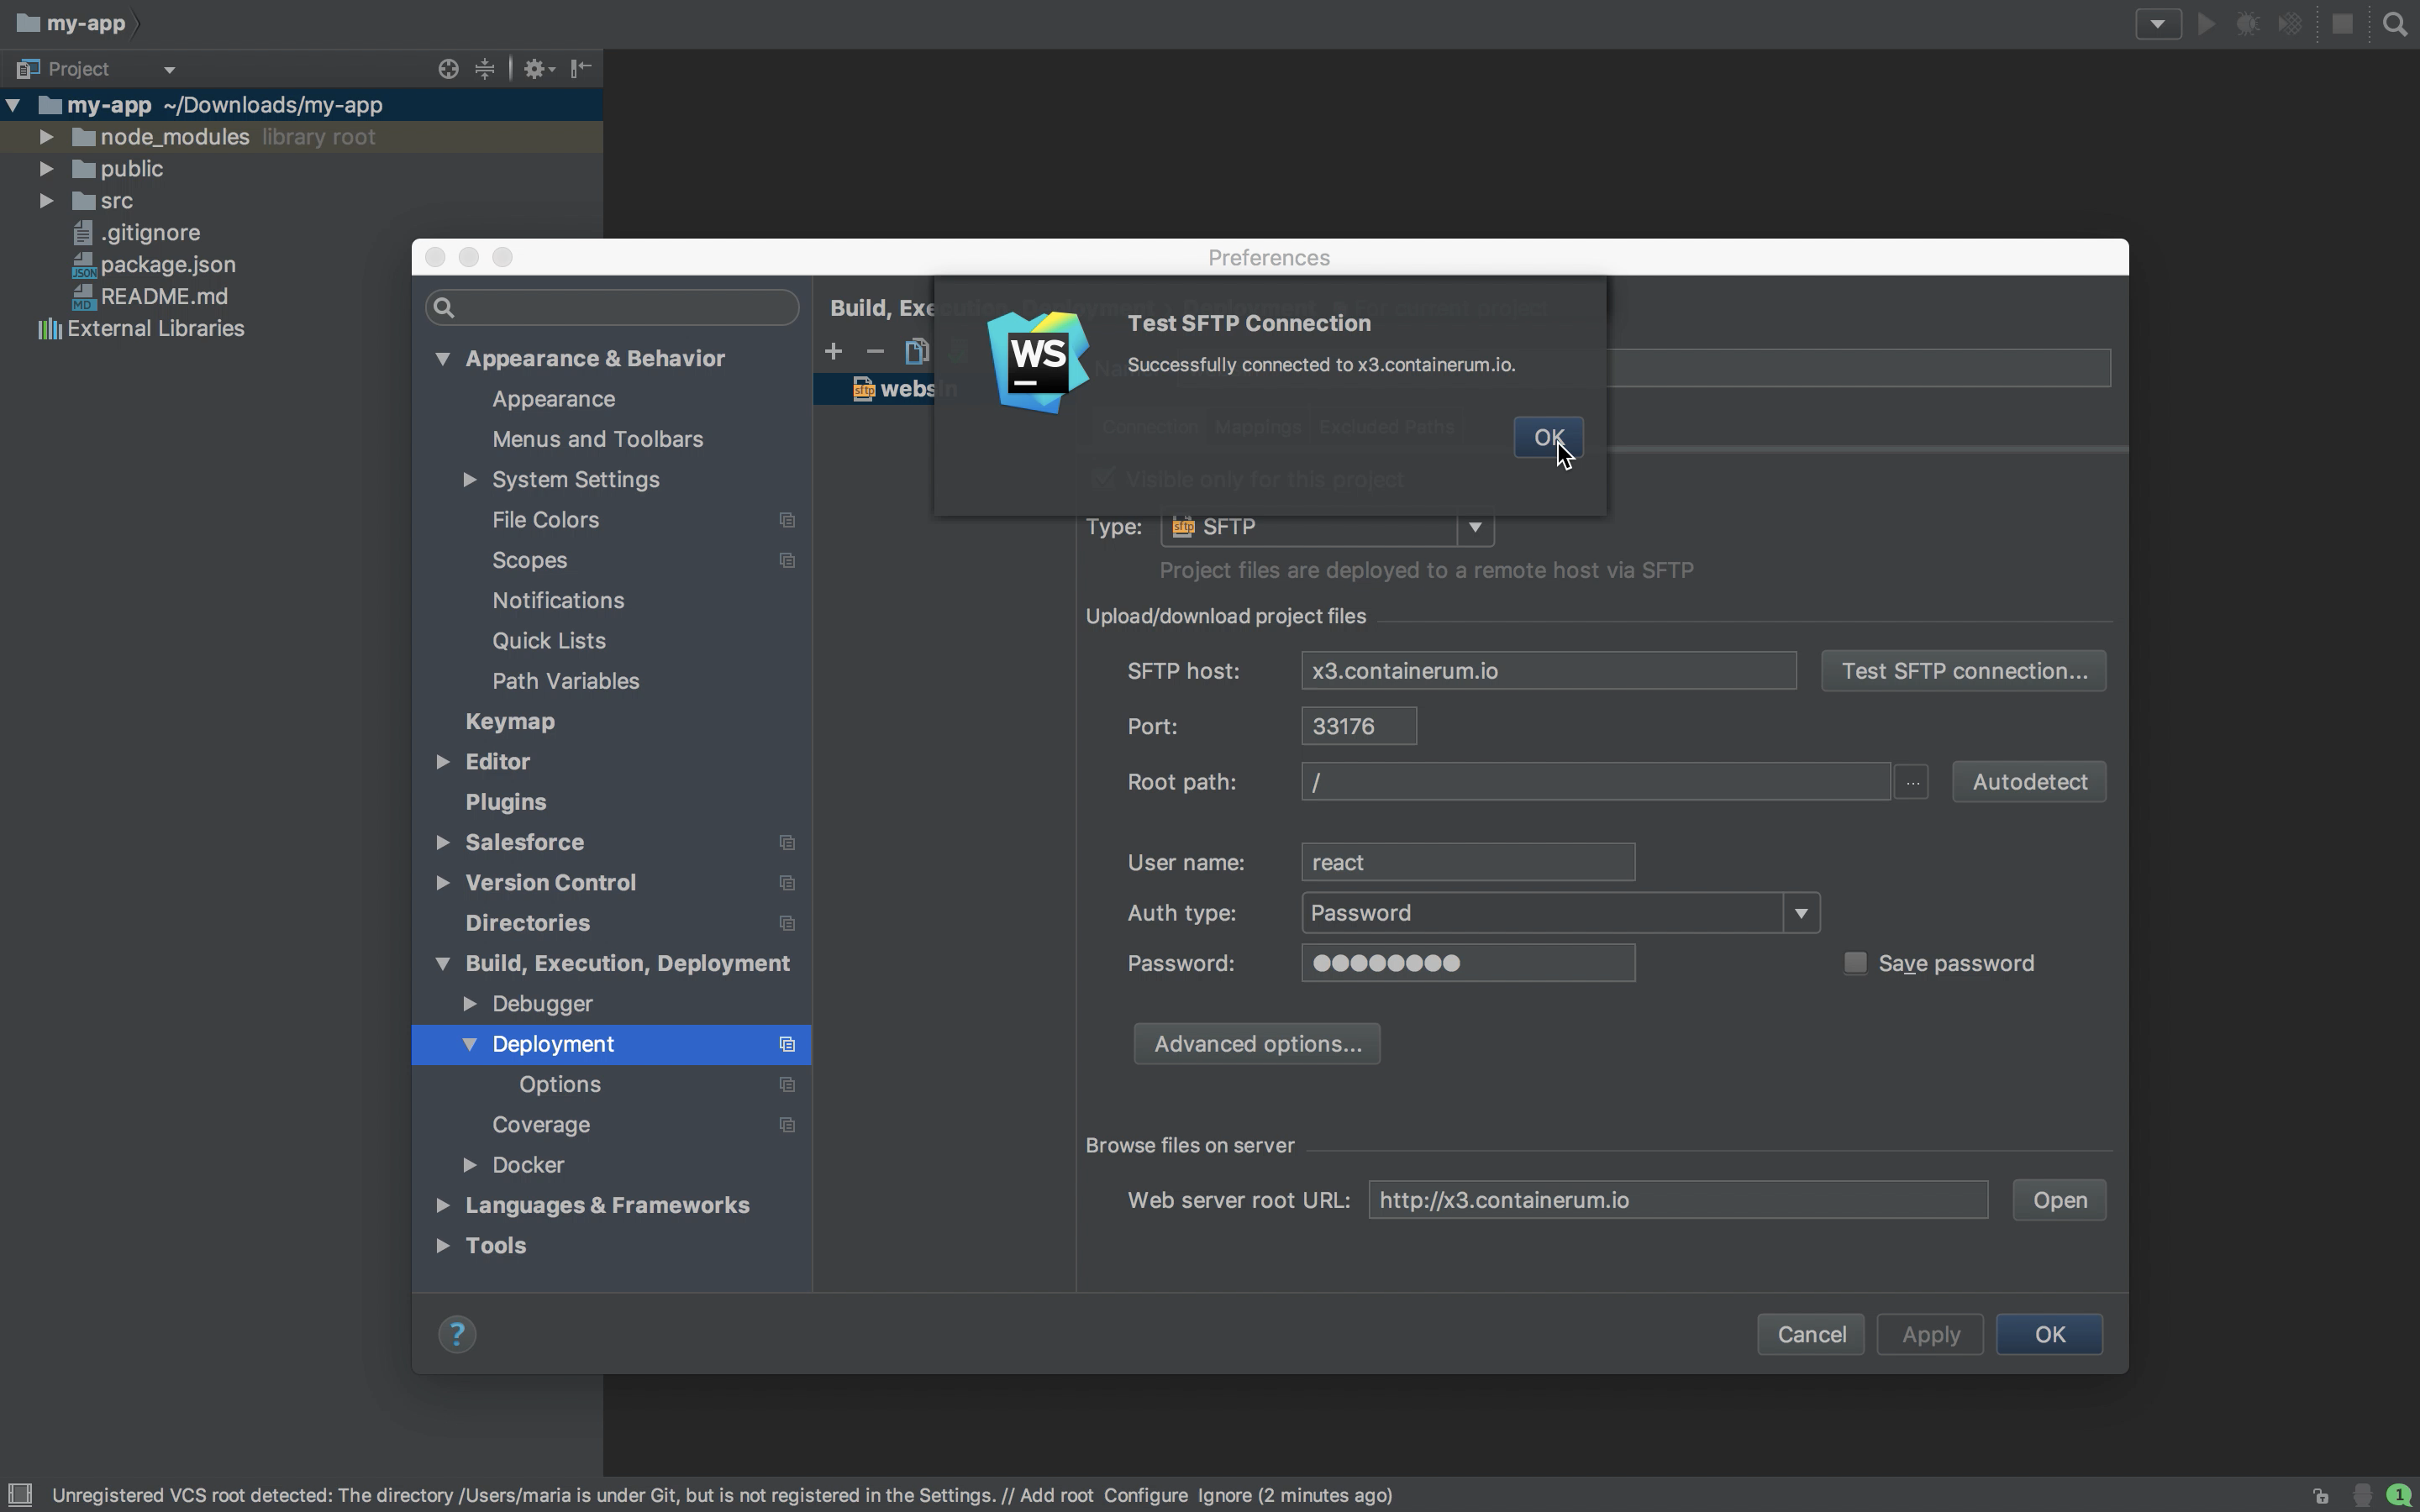This screenshot has width=2420, height=1512.
Task: Open Notifications settings
Action: 558,600
